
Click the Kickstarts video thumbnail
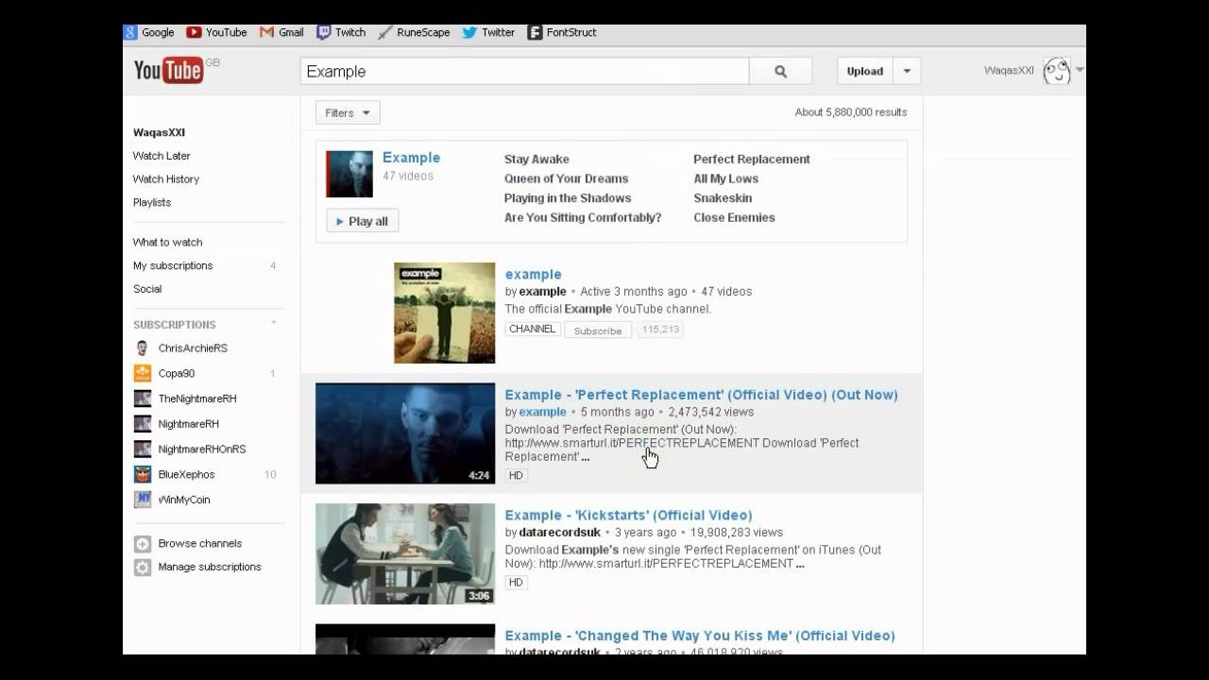coord(405,553)
